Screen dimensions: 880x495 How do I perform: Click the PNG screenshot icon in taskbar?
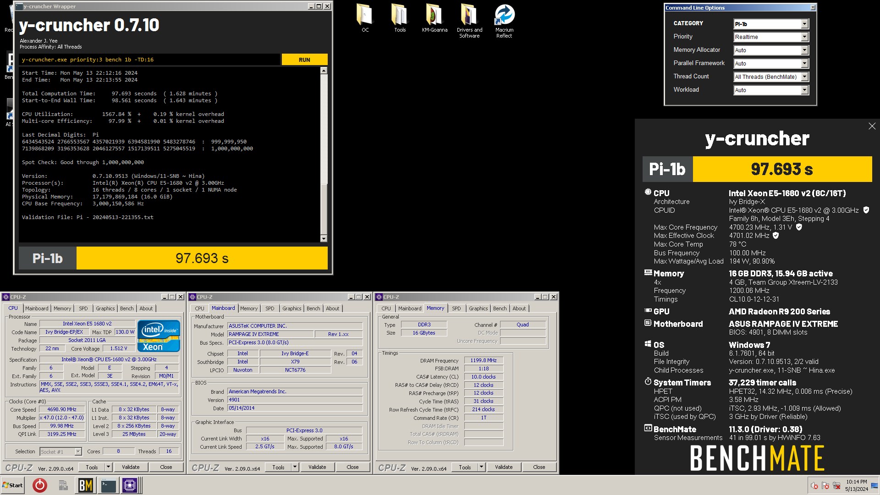tap(63, 485)
